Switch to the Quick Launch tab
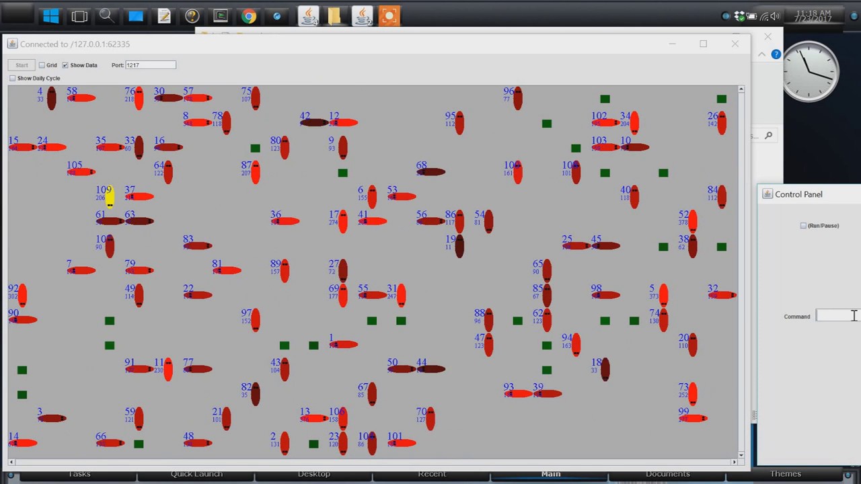861x484 pixels. [x=196, y=474]
